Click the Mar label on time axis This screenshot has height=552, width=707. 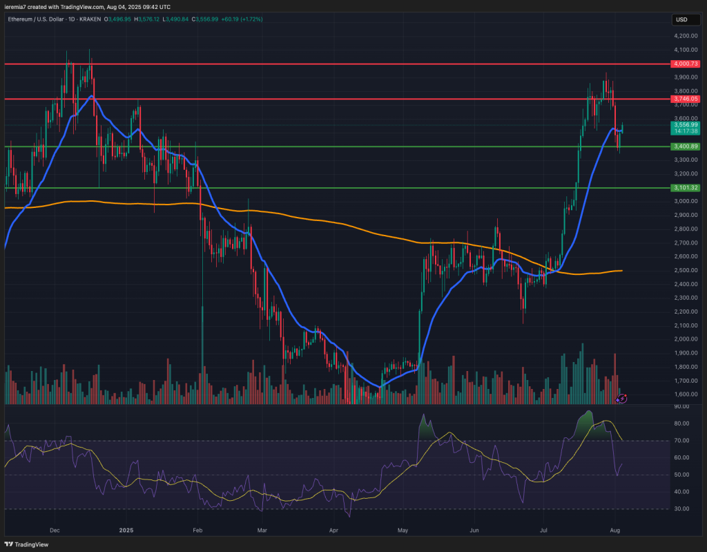(x=262, y=530)
